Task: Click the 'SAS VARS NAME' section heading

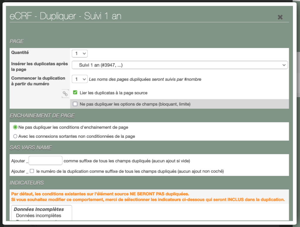Action: click(31, 147)
